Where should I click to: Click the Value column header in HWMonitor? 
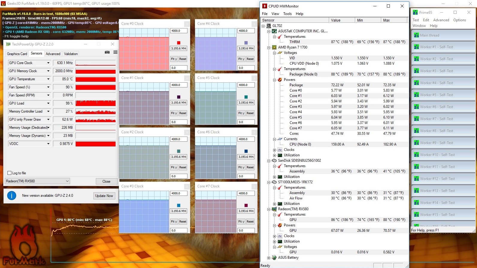[342, 20]
